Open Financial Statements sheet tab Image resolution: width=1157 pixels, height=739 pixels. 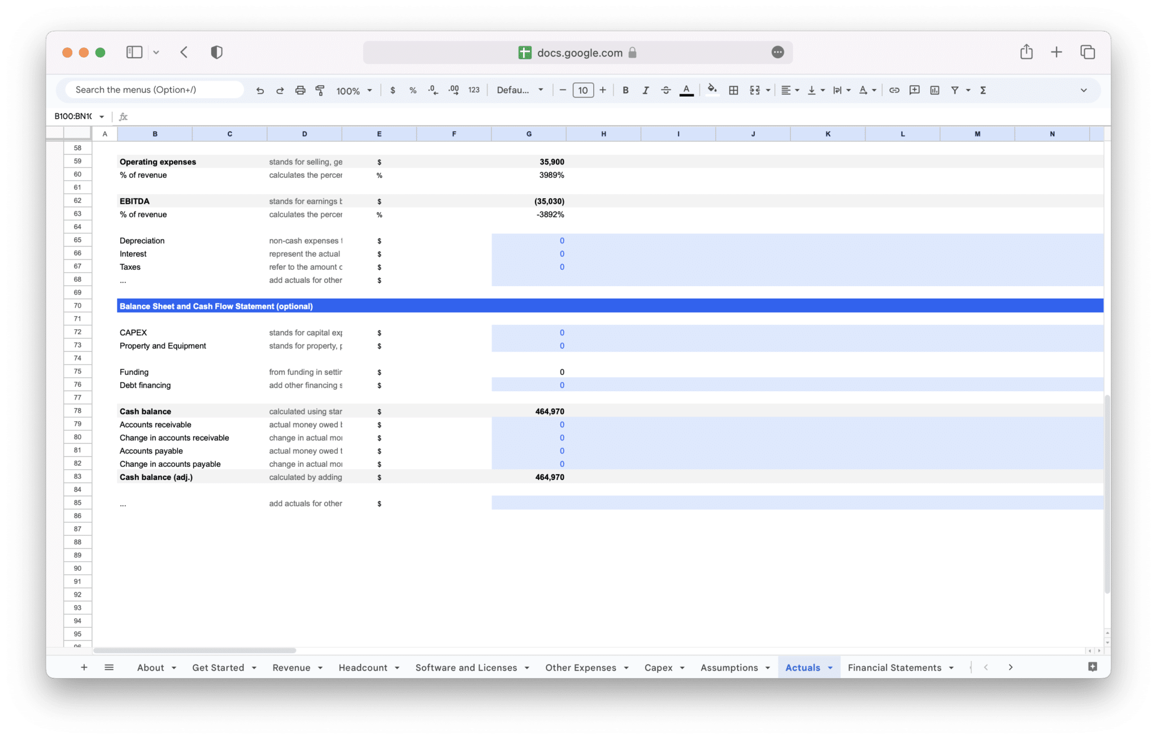coord(895,667)
